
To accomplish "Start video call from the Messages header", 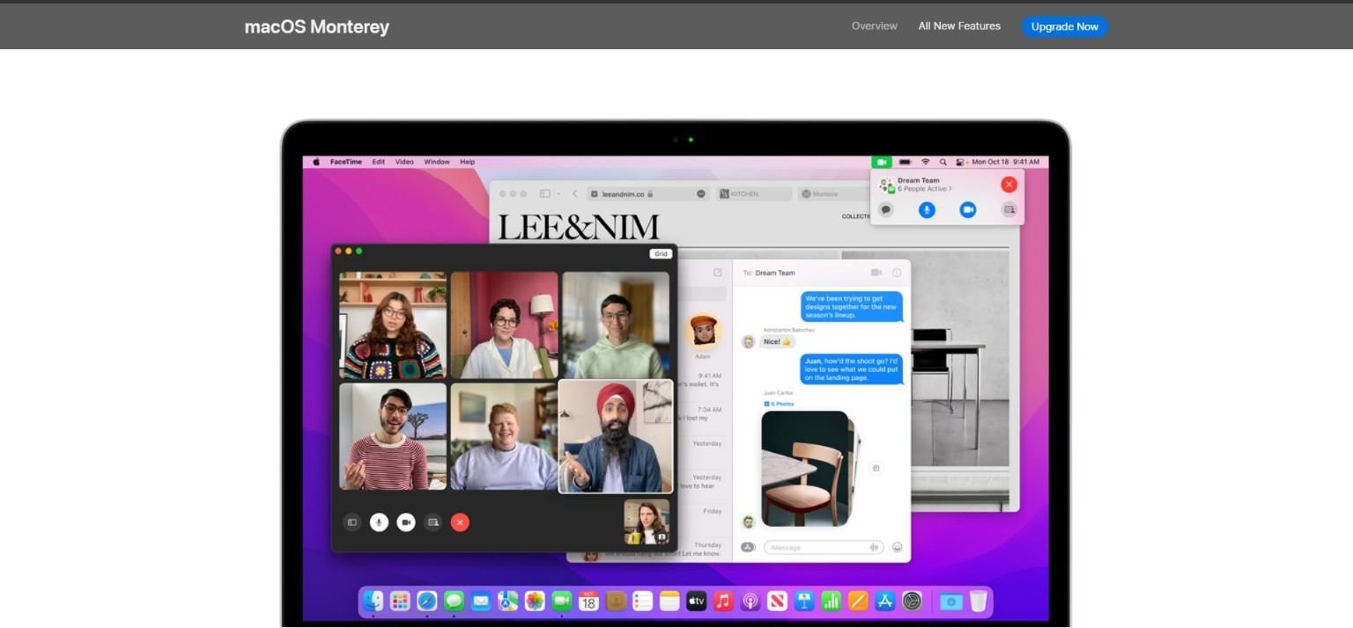I will [x=876, y=273].
